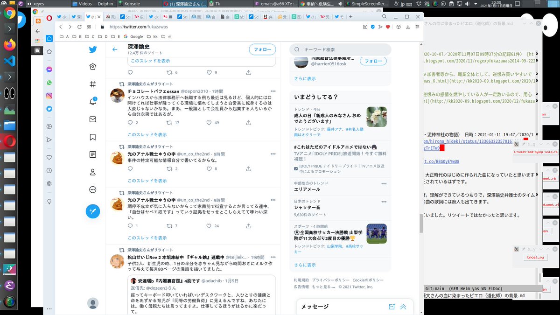Open more menu on 松山せいじ tweet
The width and height of the screenshot is (560, 315).
273,257
